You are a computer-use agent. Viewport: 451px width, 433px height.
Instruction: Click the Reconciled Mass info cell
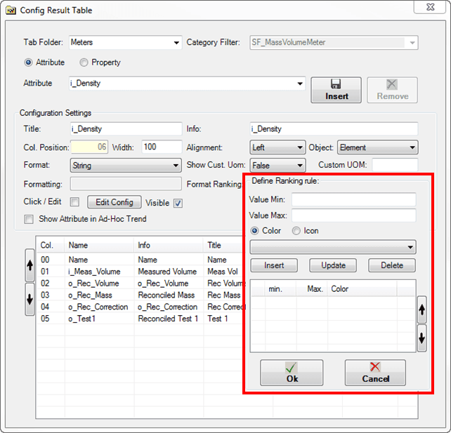point(166,295)
